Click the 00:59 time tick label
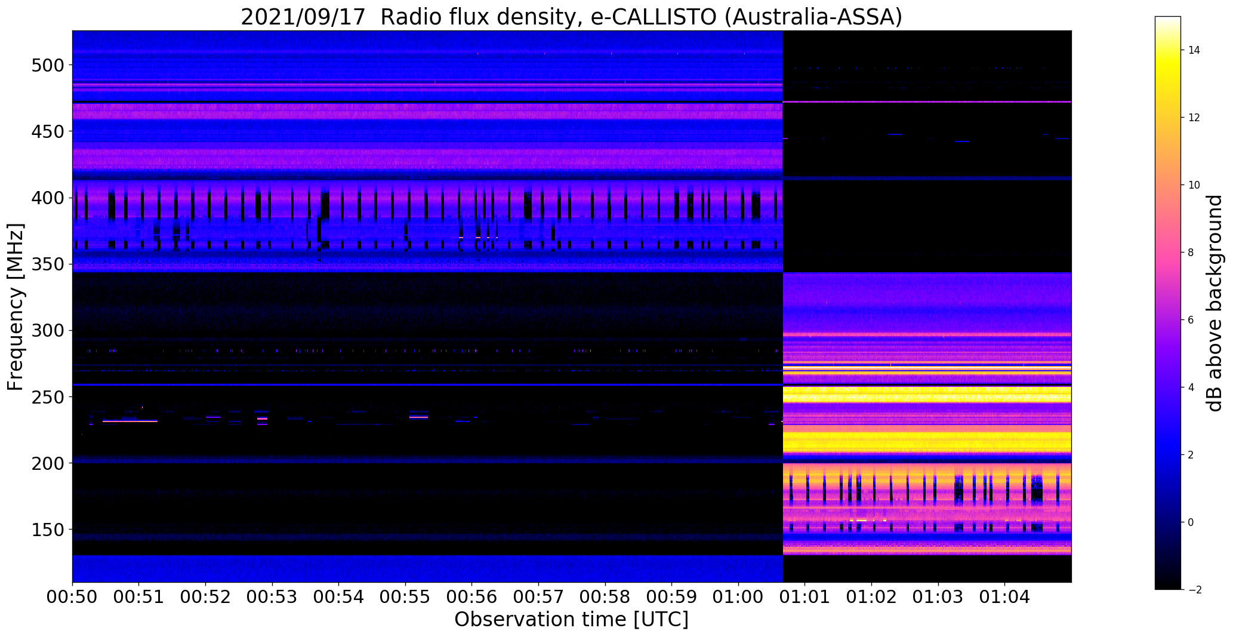 (672, 596)
